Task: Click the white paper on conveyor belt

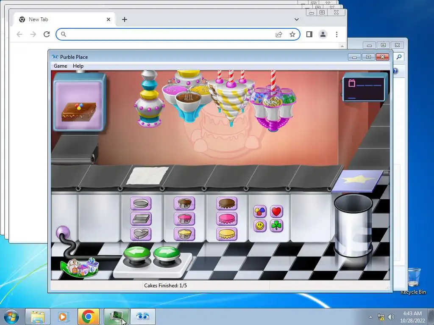Action: [147, 176]
